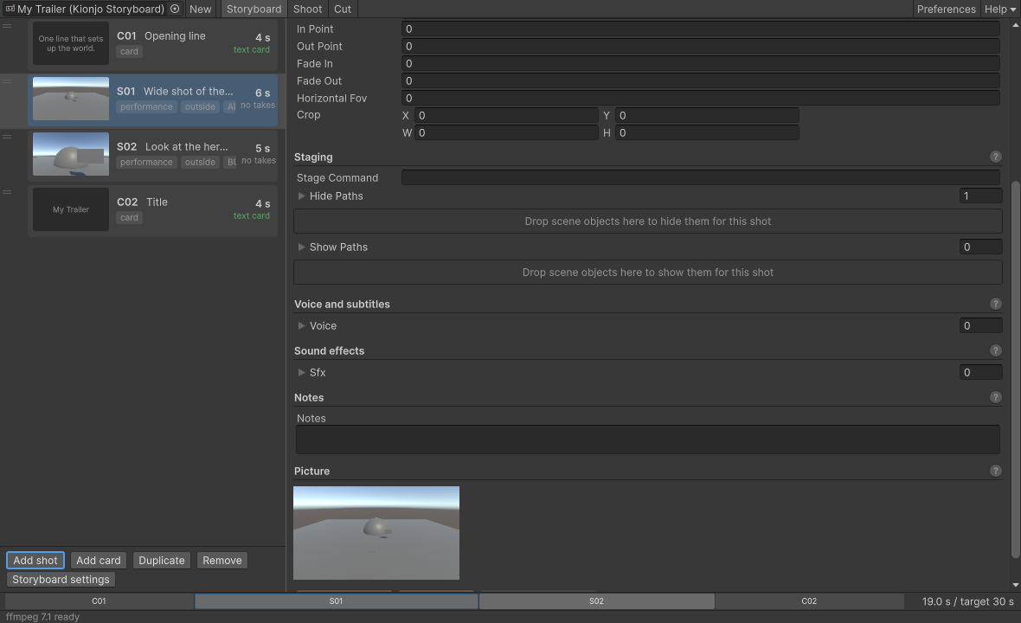1021x623 pixels.
Task: Grab the drag handle of shot S02
Action: point(7,137)
